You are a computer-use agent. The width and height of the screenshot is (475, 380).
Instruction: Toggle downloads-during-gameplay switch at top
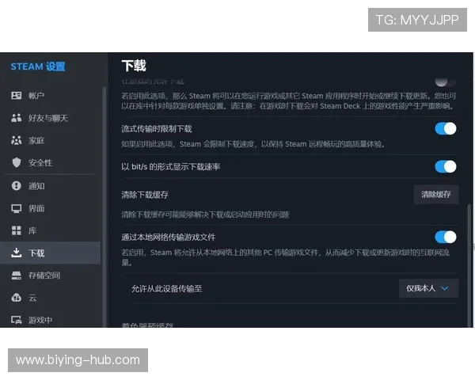click(446, 82)
